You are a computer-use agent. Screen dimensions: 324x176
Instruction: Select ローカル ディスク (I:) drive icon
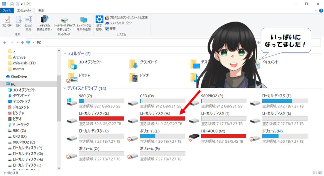194,121
